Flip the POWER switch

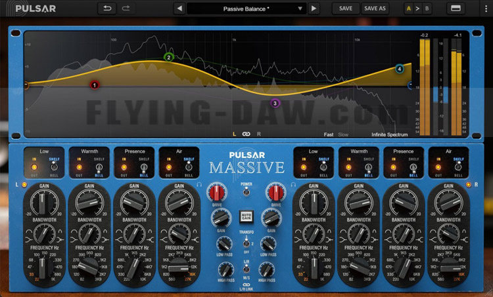[x=246, y=191]
